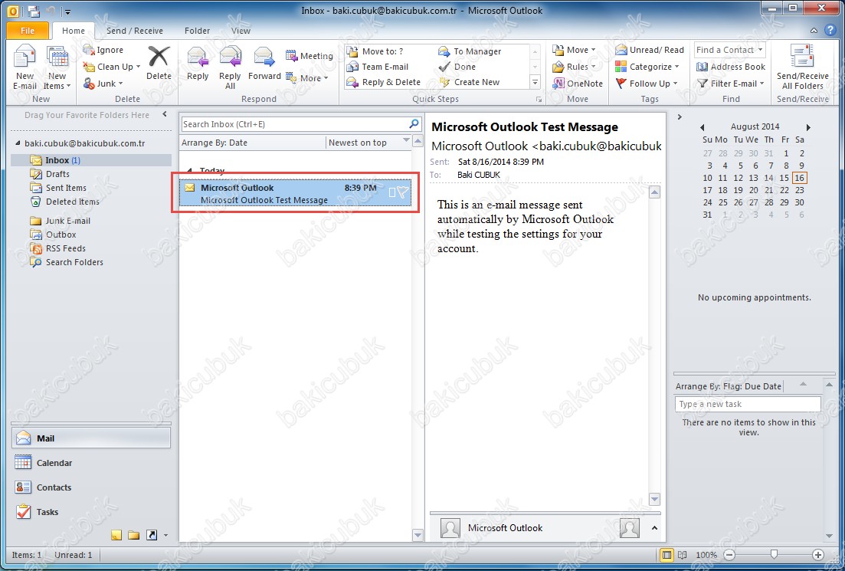Flag the Microsoft Outlook Test Message

pos(402,192)
